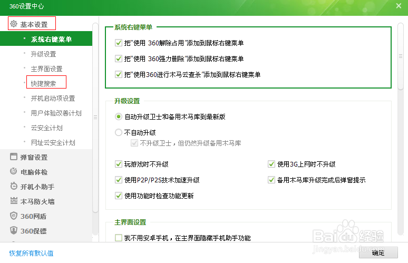Image resolution: width=408 pixels, height=263 pixels.
Task: Expand the 360网盾 section
Action: [x=34, y=217]
